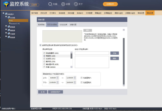This screenshot has height=111, width=162.
Task: Click the 所有用户 computer group icon
Action: tap(6, 14)
